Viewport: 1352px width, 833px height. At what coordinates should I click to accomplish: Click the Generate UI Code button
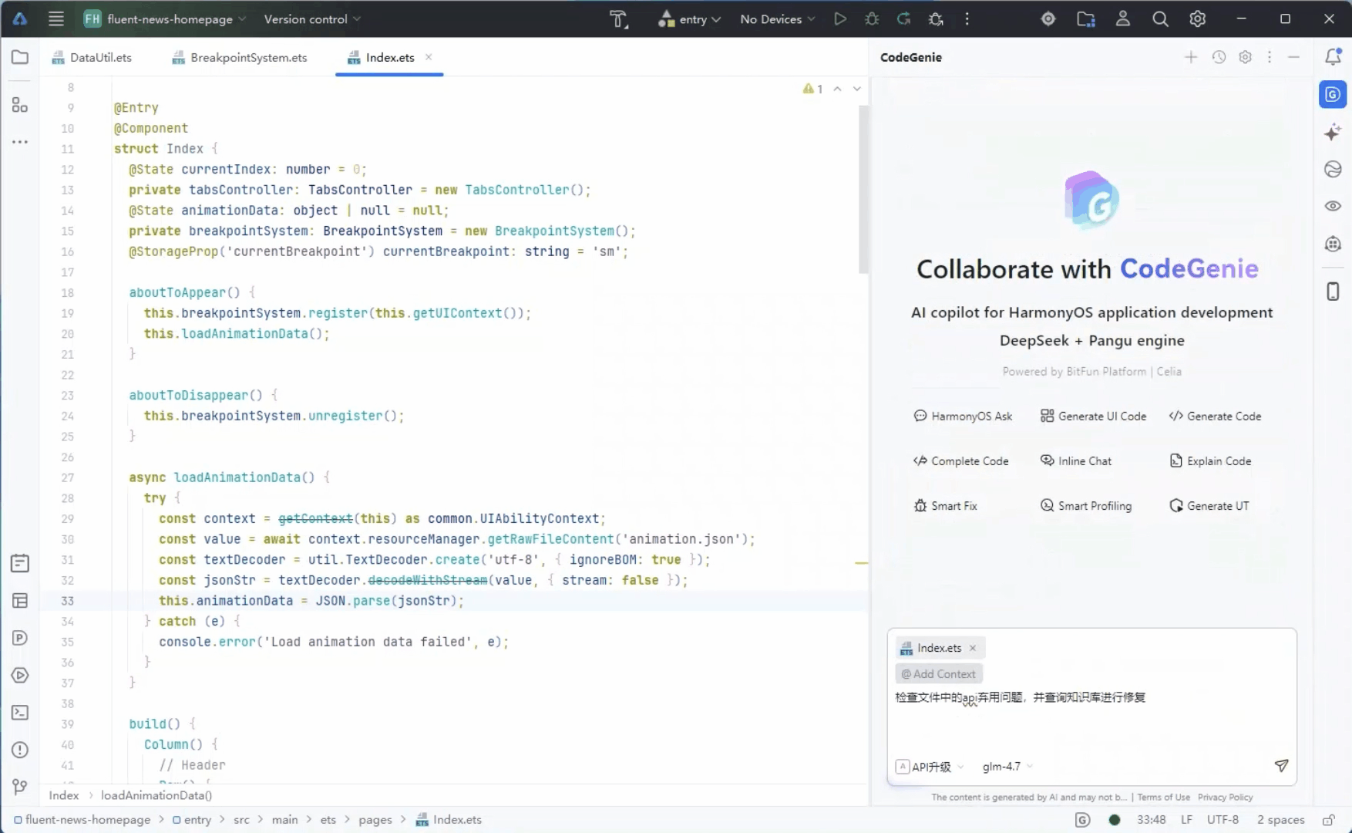click(x=1093, y=416)
